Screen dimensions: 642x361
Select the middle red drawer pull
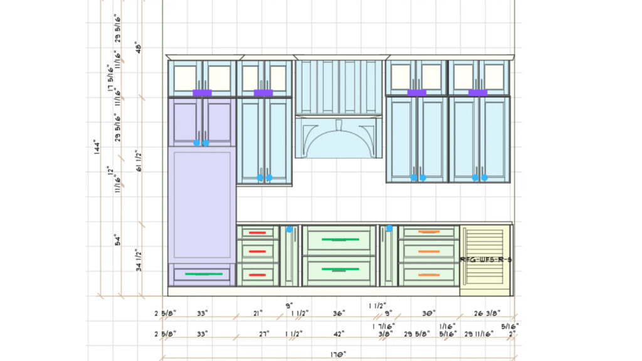click(258, 252)
